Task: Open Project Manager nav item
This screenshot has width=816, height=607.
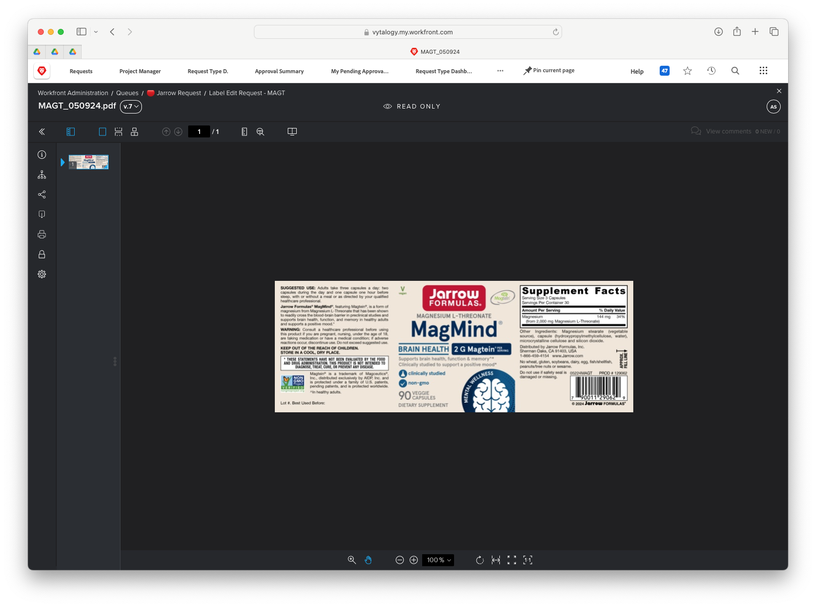Action: tap(140, 71)
